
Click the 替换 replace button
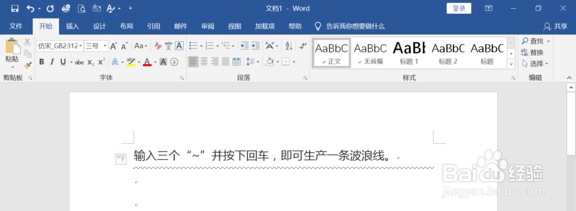pos(532,52)
